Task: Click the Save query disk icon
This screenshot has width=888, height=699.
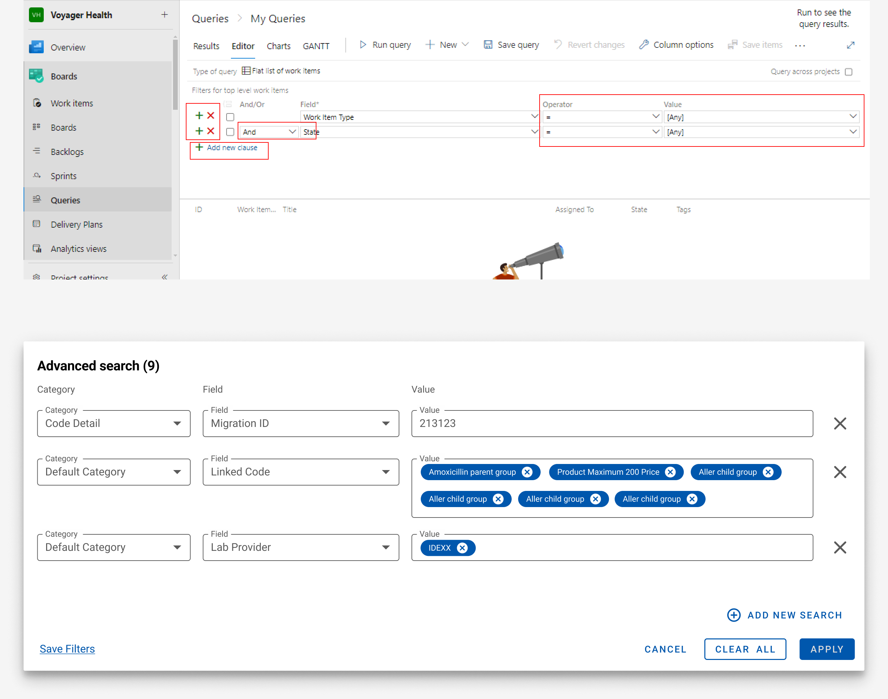Action: (x=488, y=44)
